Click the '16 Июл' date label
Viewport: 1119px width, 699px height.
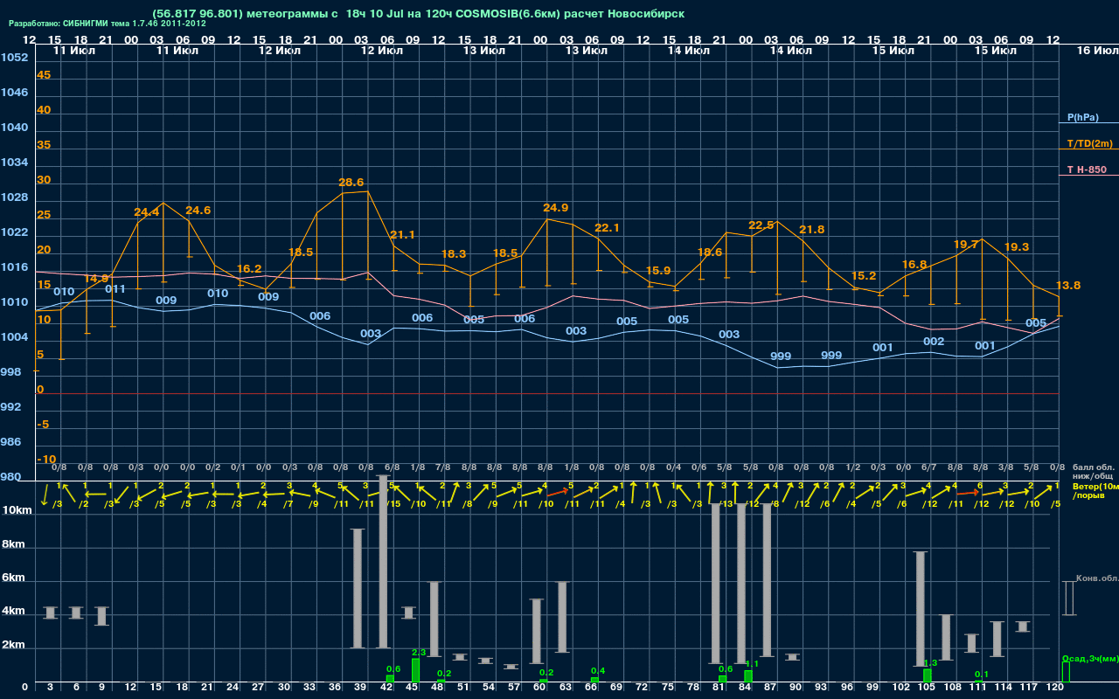click(1096, 51)
